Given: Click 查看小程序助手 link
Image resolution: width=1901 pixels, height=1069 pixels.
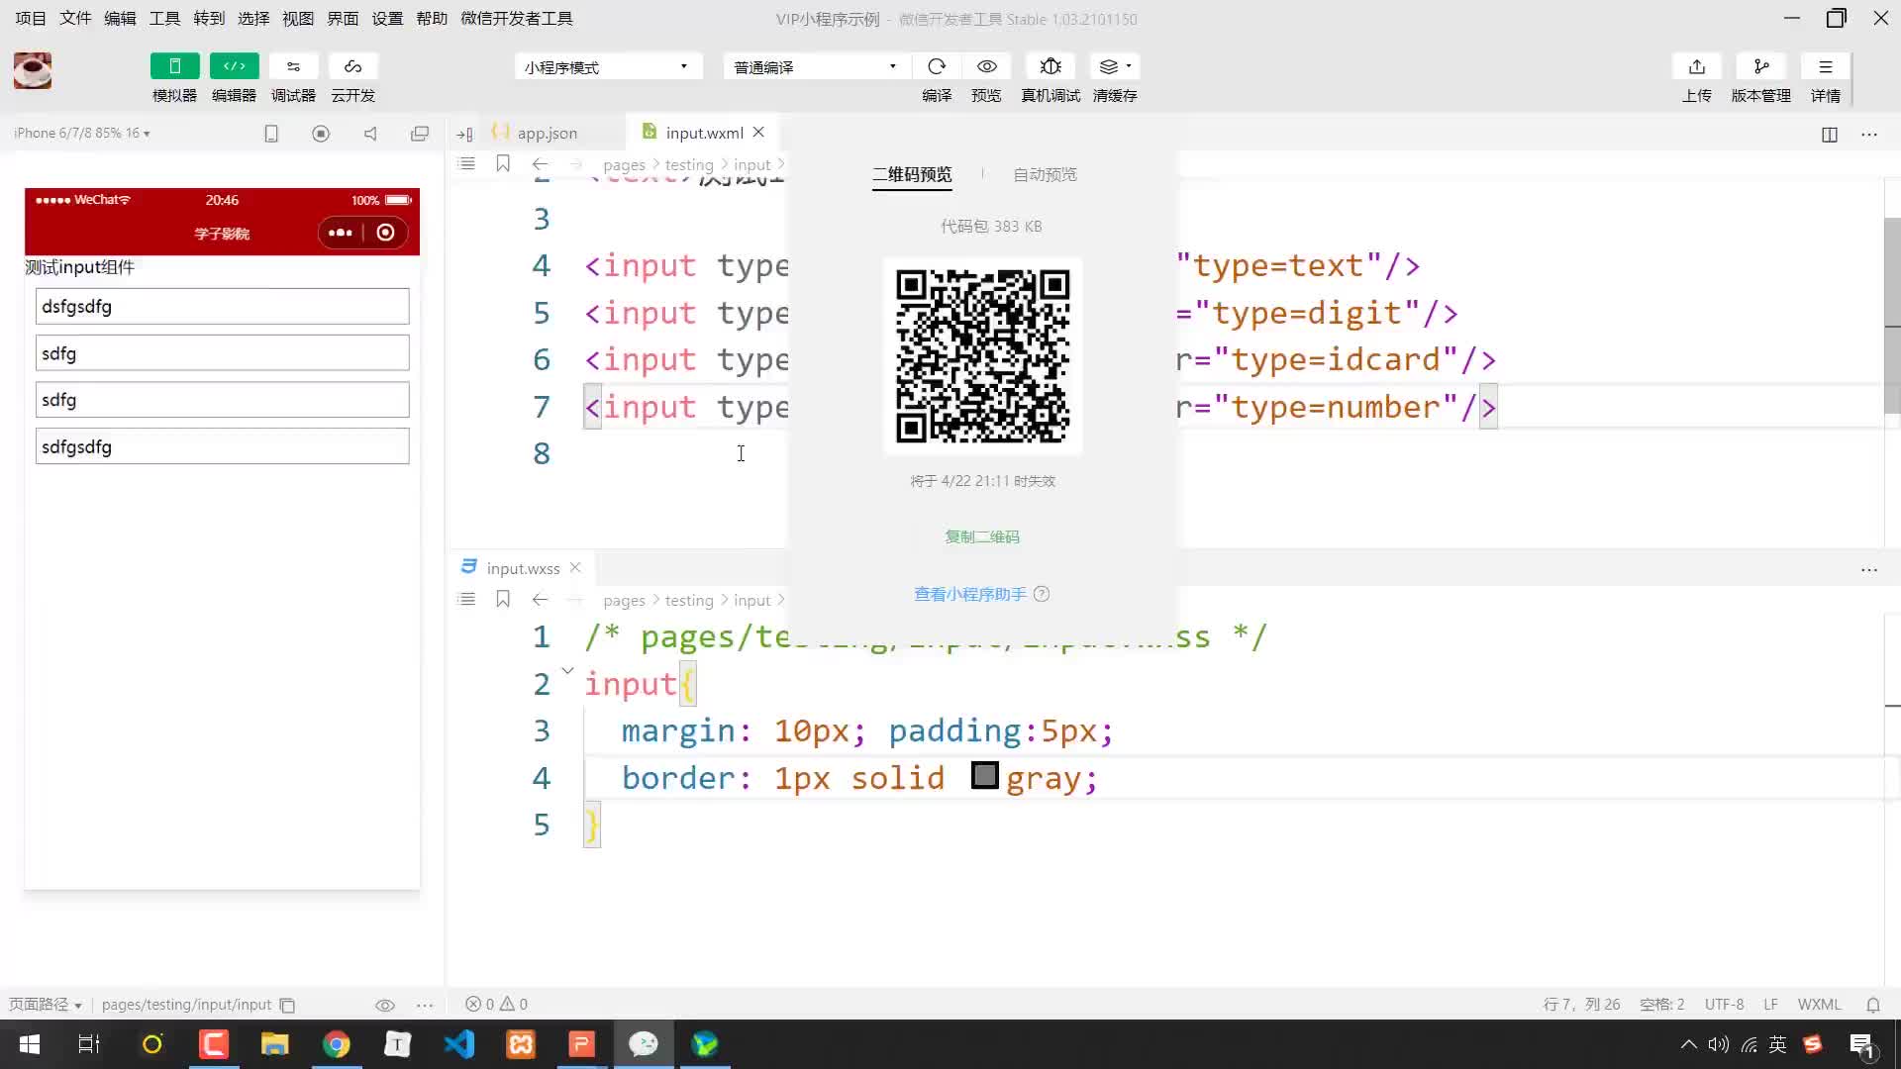Looking at the screenshot, I should [x=970, y=594].
